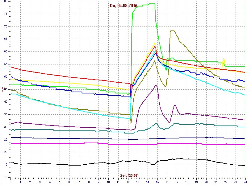This screenshot has width=247, height=185.
Task: Click the black curve's dip near hour 14.5
Action: pyautogui.click(x=153, y=164)
